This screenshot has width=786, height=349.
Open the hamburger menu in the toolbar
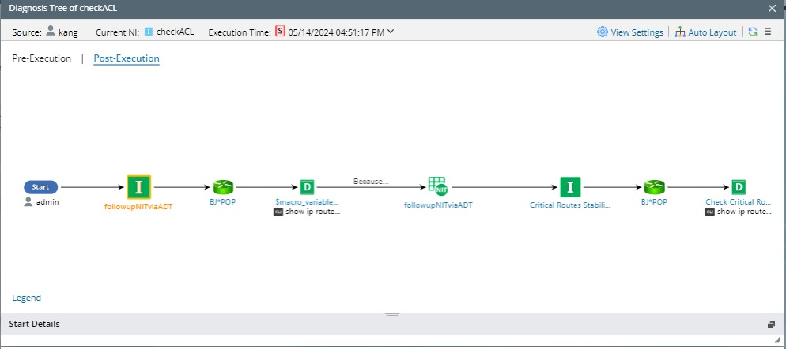point(768,32)
